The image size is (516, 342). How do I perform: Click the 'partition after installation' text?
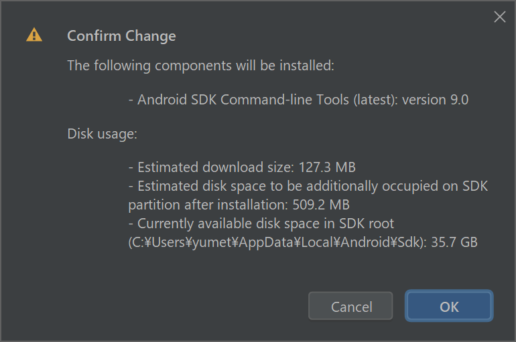[x=208, y=205]
